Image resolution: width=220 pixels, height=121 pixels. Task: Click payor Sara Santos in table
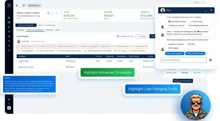point(70,61)
